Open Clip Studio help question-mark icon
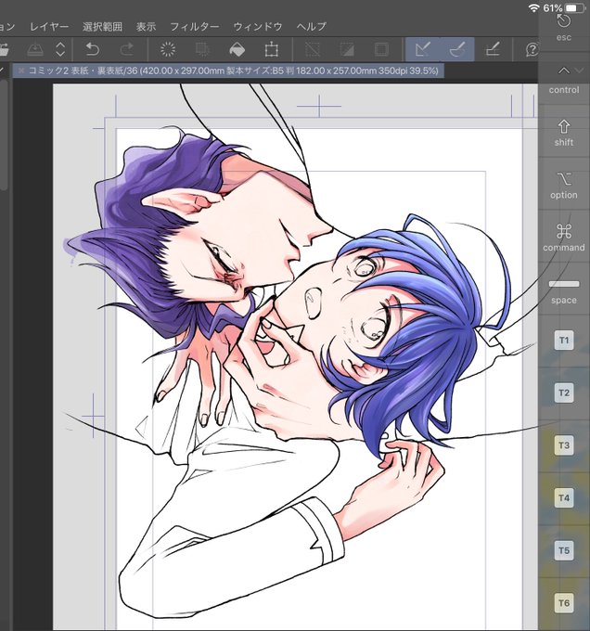 coord(532,49)
